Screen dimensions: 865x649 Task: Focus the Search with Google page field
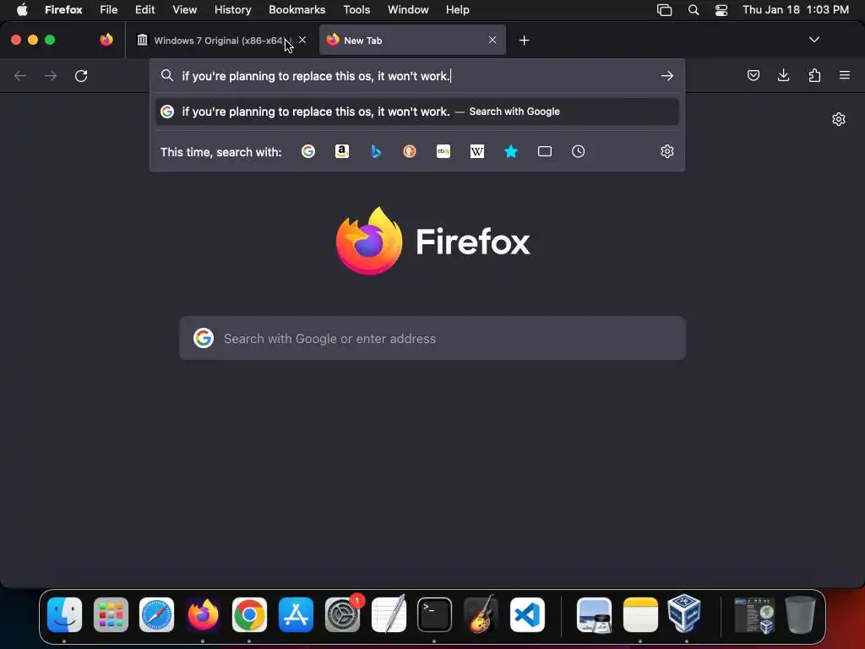tap(432, 338)
